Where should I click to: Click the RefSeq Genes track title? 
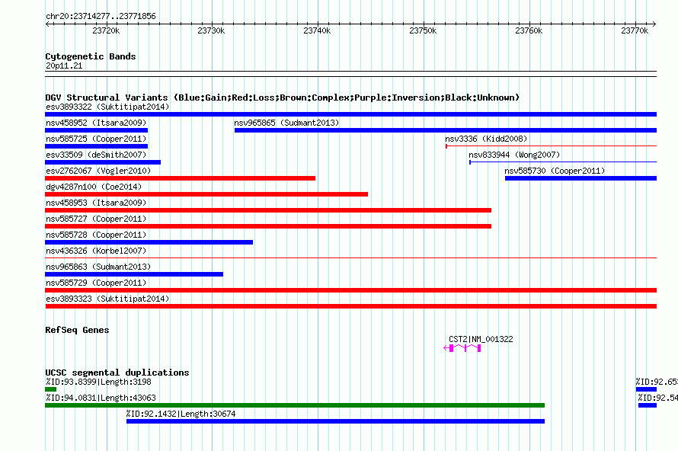[77, 330]
